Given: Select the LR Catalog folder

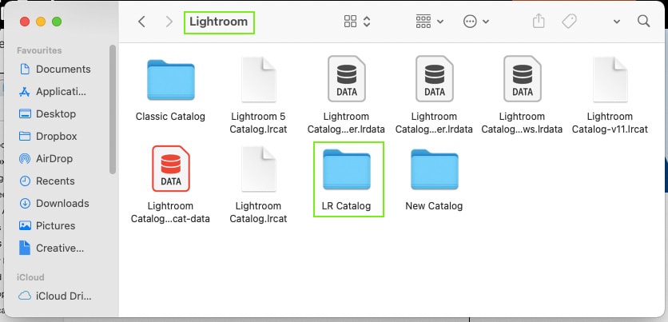Looking at the screenshot, I should pos(347,169).
